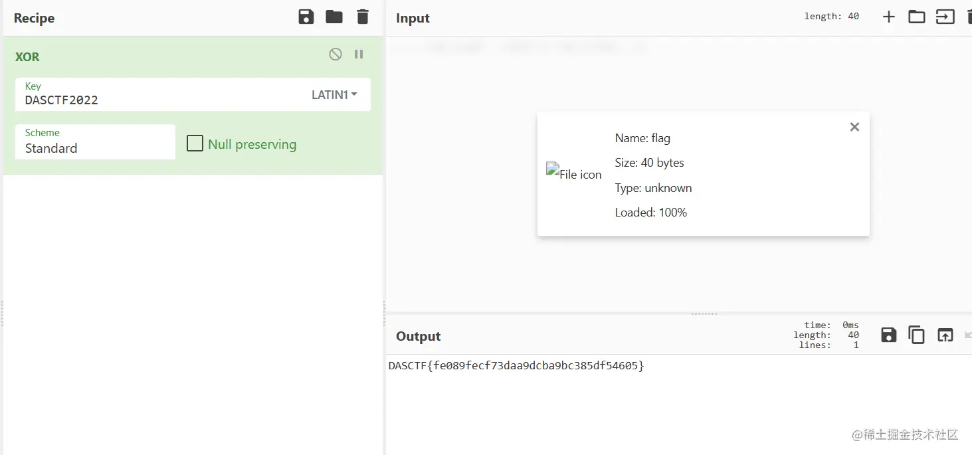This screenshot has height=455, width=972.
Task: Click the 'Name: flag' file detail
Action: [x=642, y=138]
